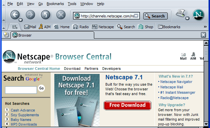Open the Edit menu

20,4
